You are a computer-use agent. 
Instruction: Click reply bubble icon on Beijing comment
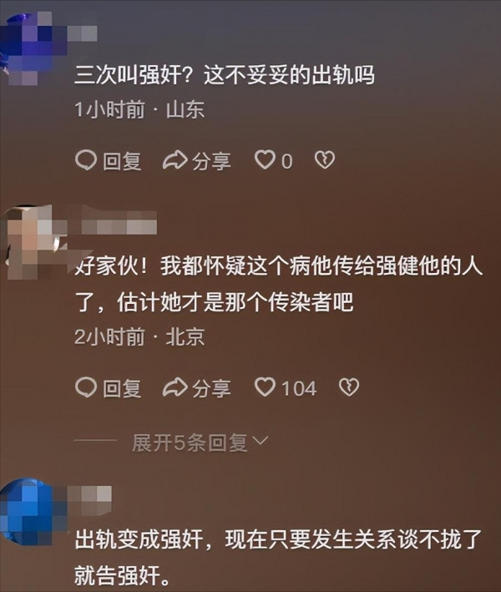click(x=86, y=387)
